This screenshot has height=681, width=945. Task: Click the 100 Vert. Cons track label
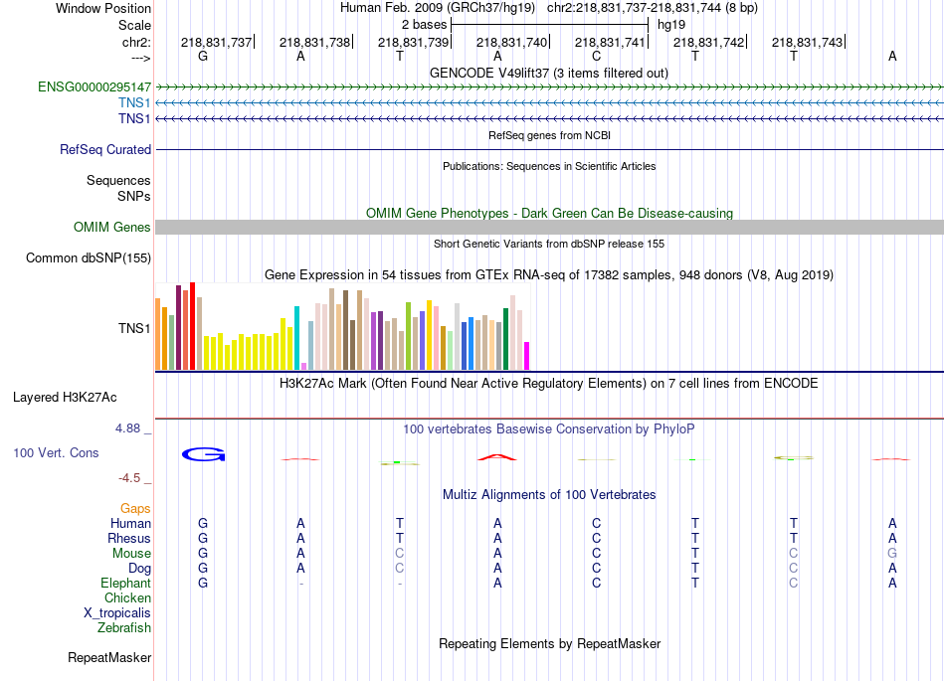[56, 452]
